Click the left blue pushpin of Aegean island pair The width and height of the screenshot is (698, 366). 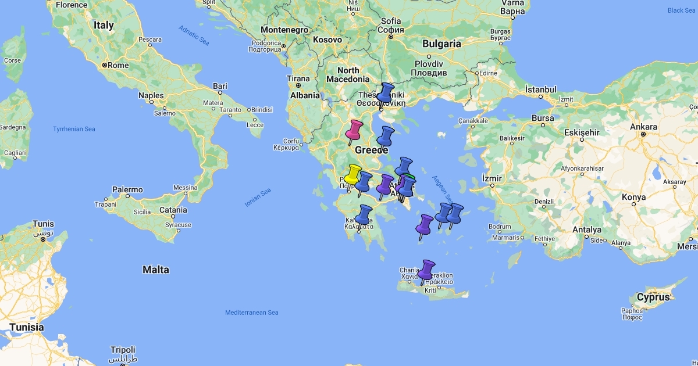tap(444, 213)
